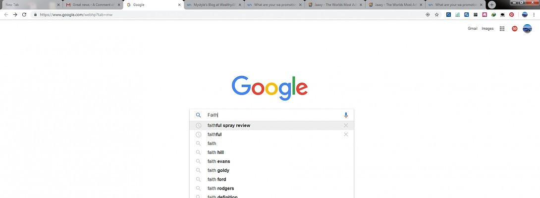Image resolution: width=540 pixels, height=198 pixels.
Task: Bookmark this page with the star icon
Action: (436, 15)
